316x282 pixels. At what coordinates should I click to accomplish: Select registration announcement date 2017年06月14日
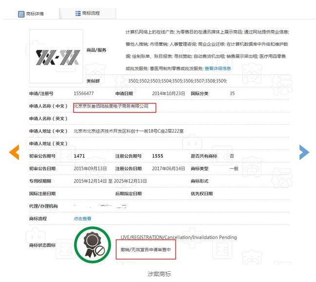[x=169, y=168]
